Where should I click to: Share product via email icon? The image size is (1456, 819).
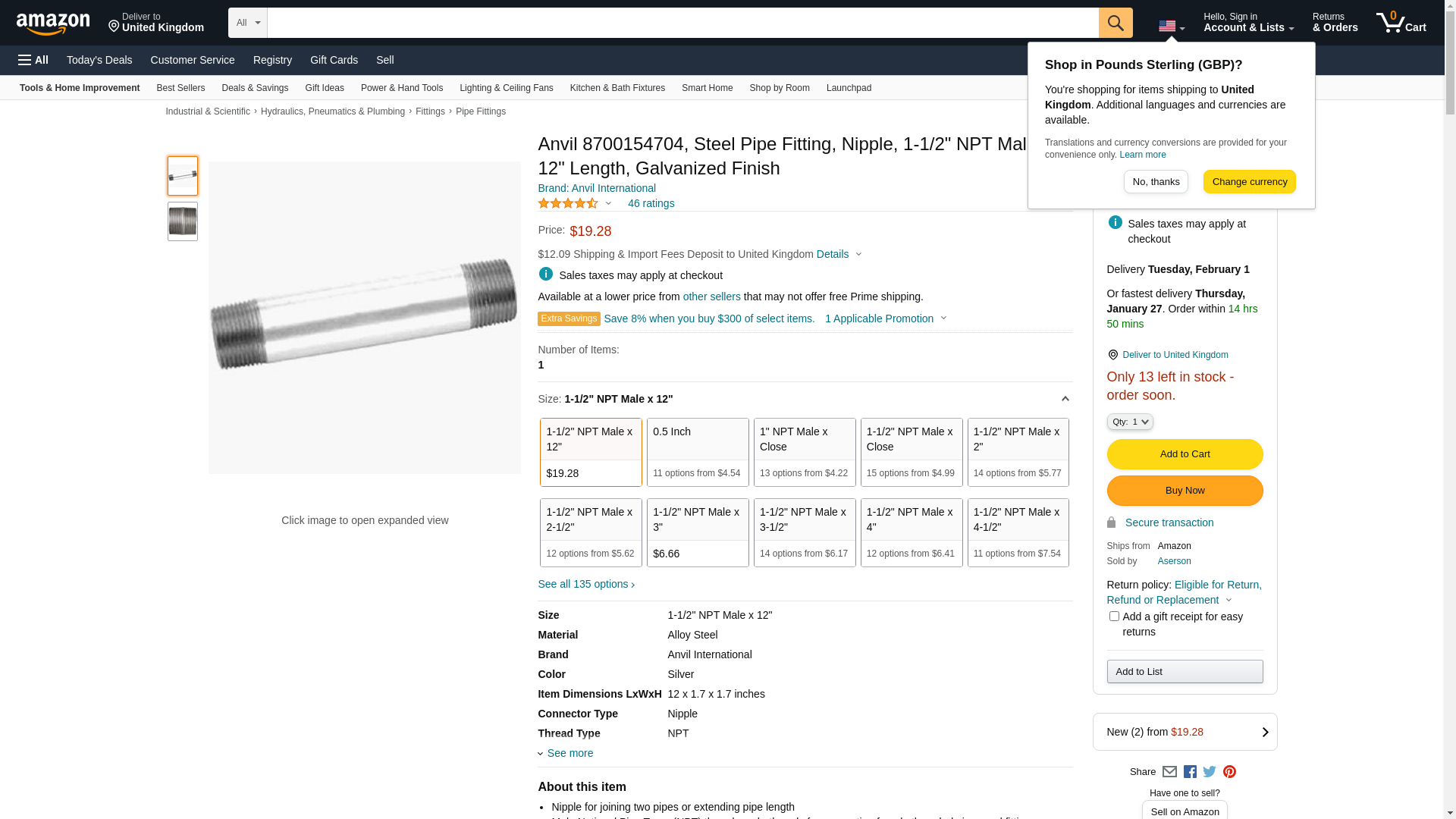1169,772
